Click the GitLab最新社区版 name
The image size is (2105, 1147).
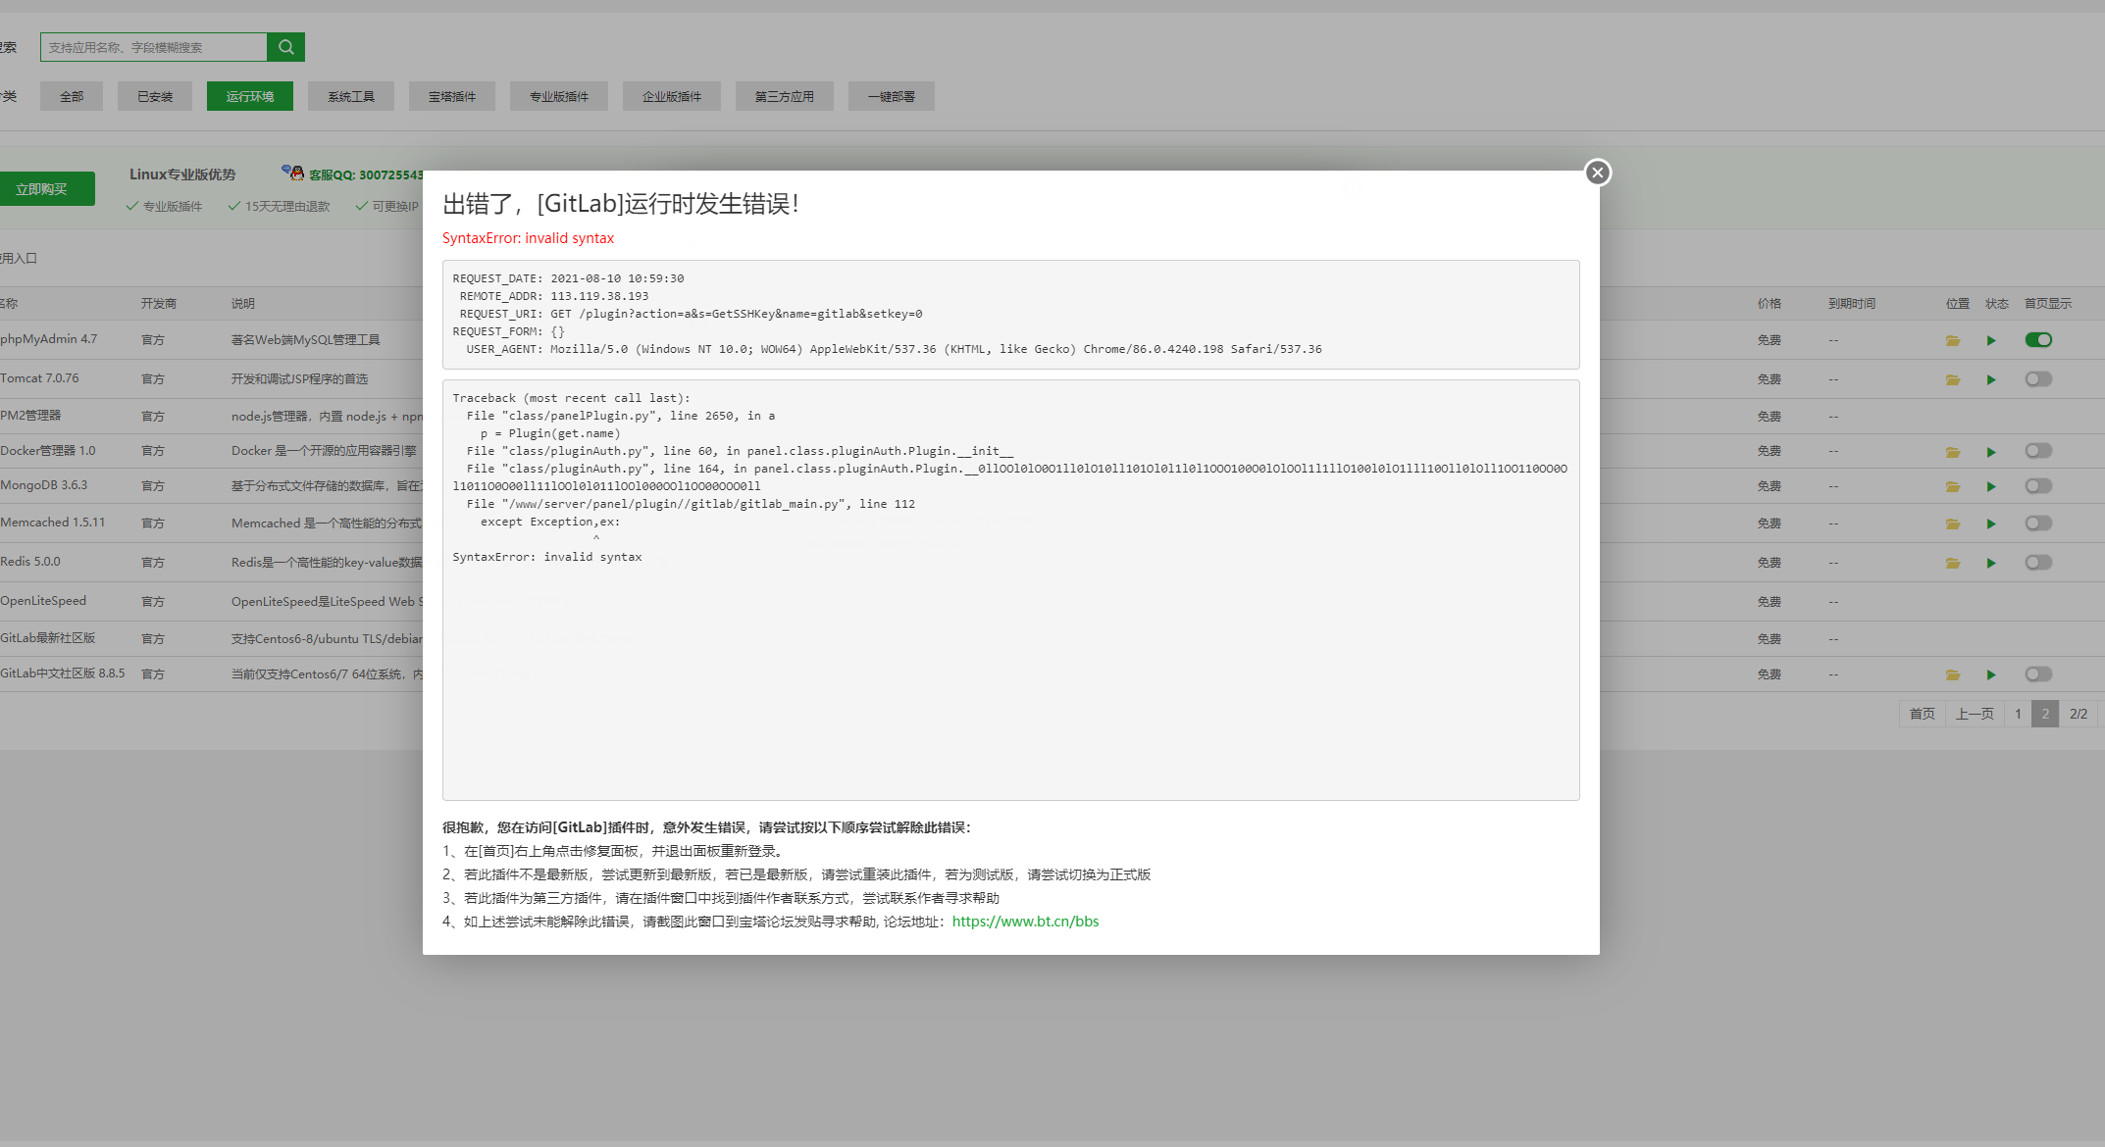48,638
